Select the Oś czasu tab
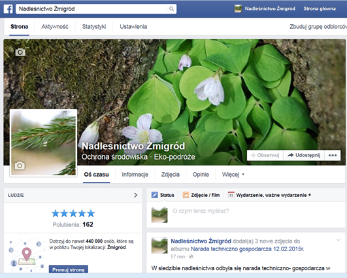Screen dimensions: 347x278 click(96, 175)
